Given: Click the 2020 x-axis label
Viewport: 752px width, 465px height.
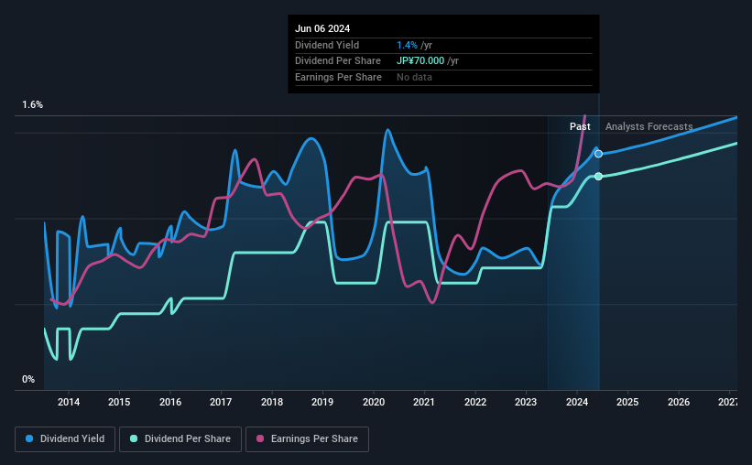Looking at the screenshot, I should click(x=374, y=402).
